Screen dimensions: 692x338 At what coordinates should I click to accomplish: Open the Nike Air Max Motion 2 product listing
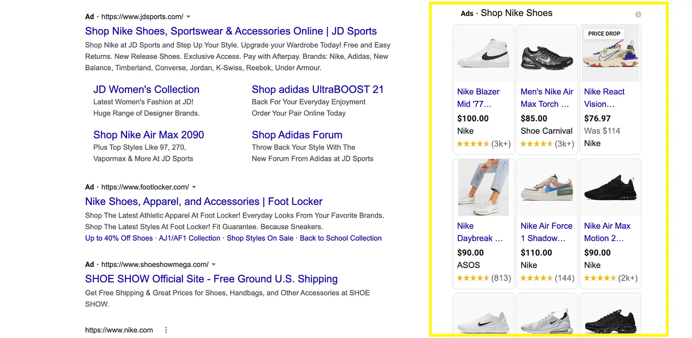607,232
